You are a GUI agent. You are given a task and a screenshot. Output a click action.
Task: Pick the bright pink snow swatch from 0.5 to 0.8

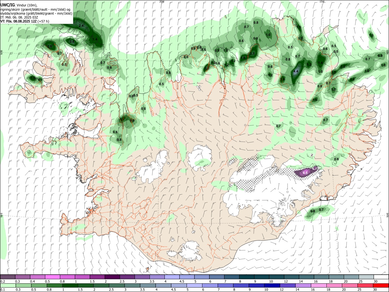(52, 277)
